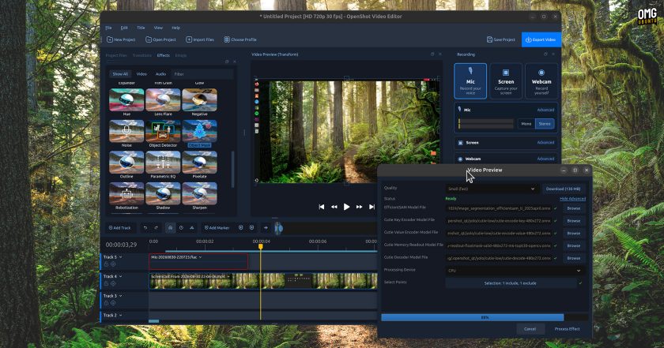Open the Mic flac clip dropdown menu
664x348 pixels.
click(200, 257)
